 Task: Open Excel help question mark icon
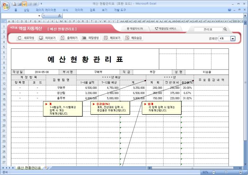[229, 10]
